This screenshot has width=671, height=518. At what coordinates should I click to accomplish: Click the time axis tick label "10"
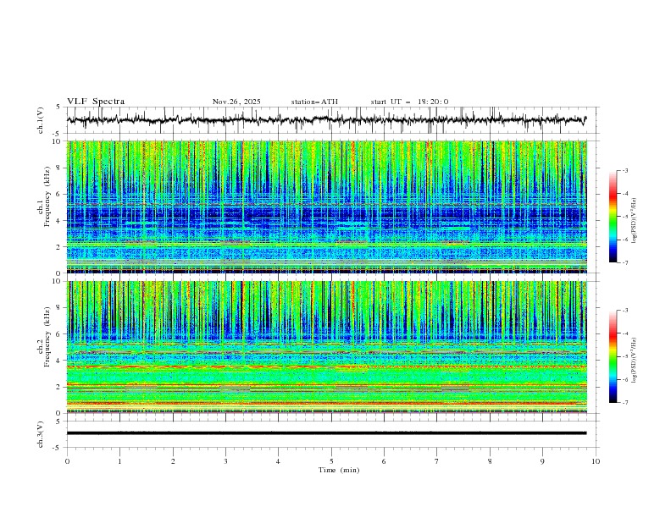pyautogui.click(x=596, y=461)
